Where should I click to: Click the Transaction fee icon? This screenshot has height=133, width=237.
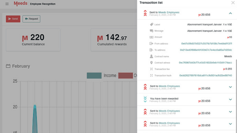pyautogui.click(x=151, y=69)
